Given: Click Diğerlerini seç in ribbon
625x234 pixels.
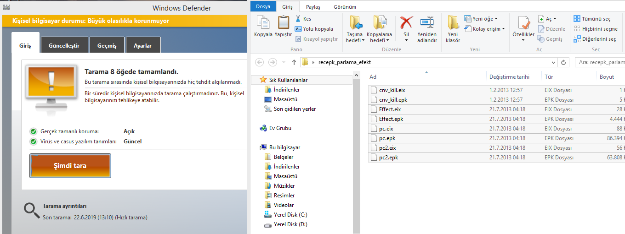Looking at the screenshot, I should click(x=595, y=39).
